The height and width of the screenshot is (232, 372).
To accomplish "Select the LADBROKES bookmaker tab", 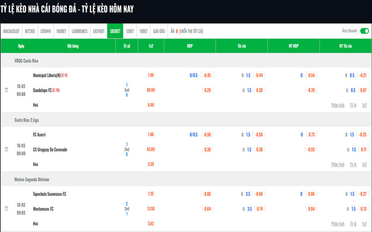I will pyautogui.click(x=80, y=31).
